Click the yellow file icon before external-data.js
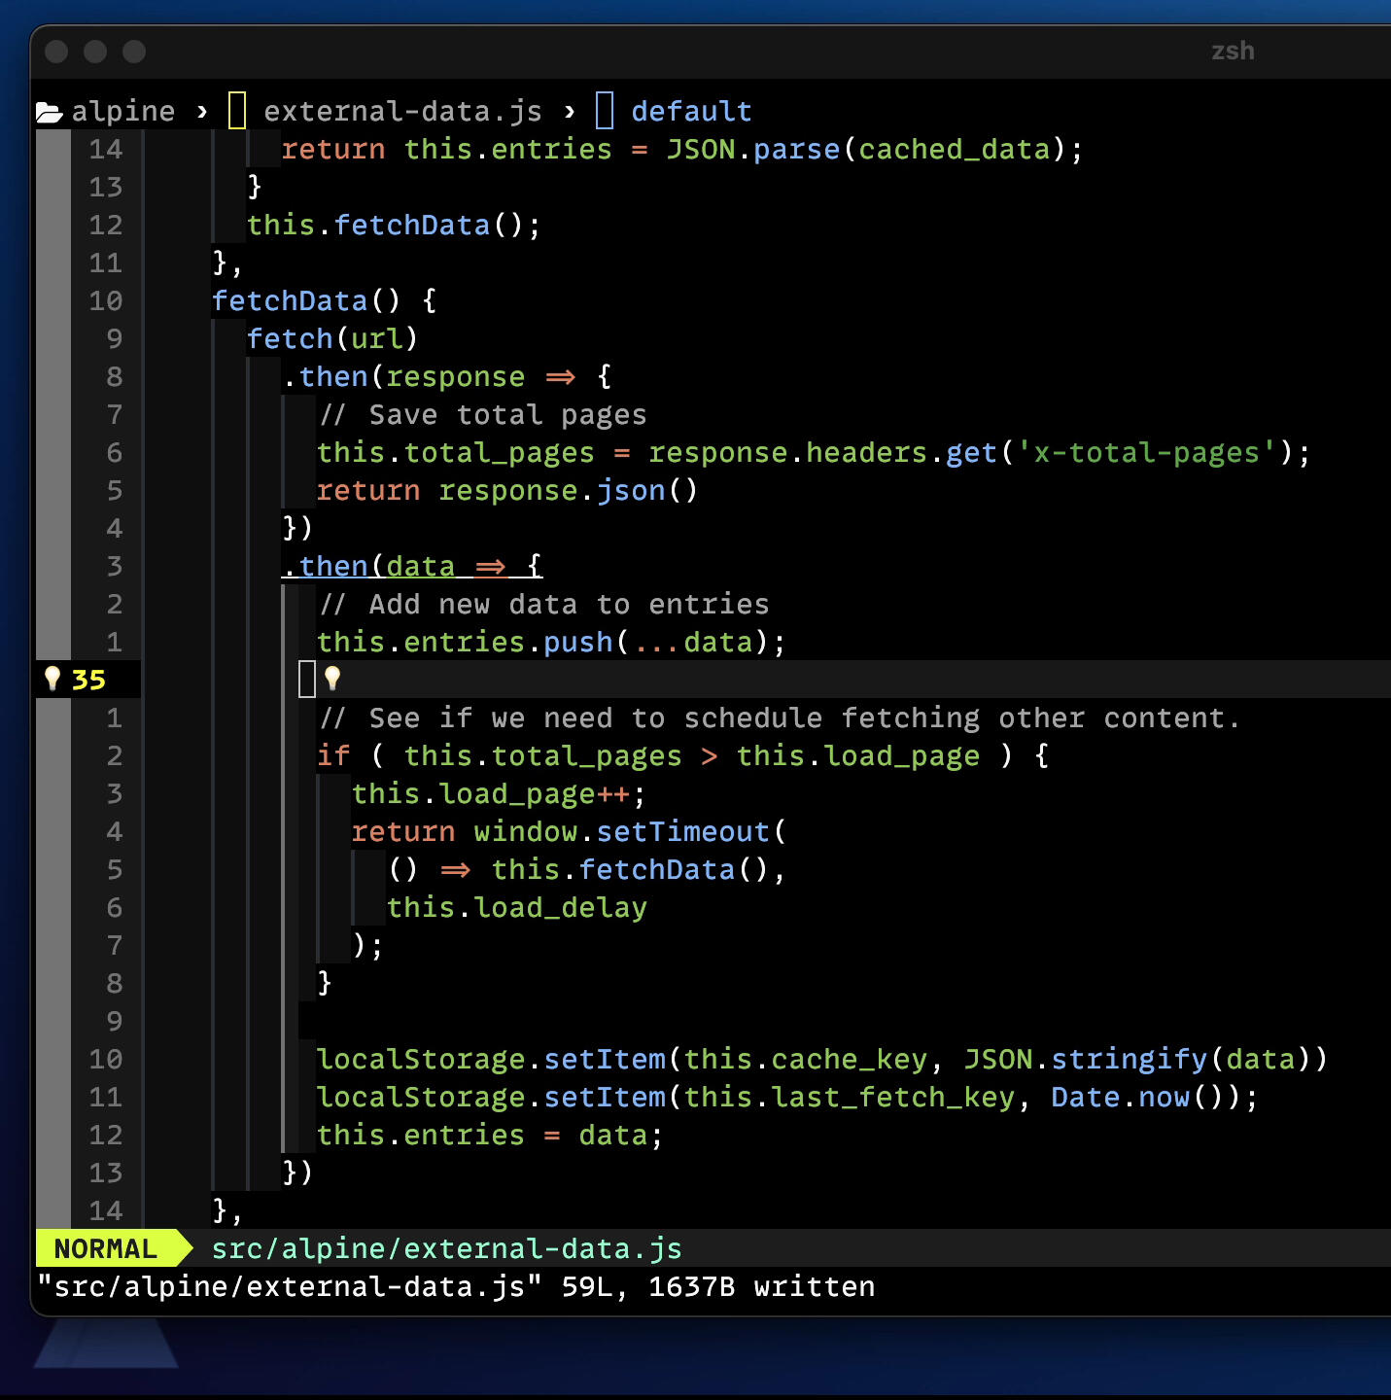The width and height of the screenshot is (1391, 1400). point(236,110)
